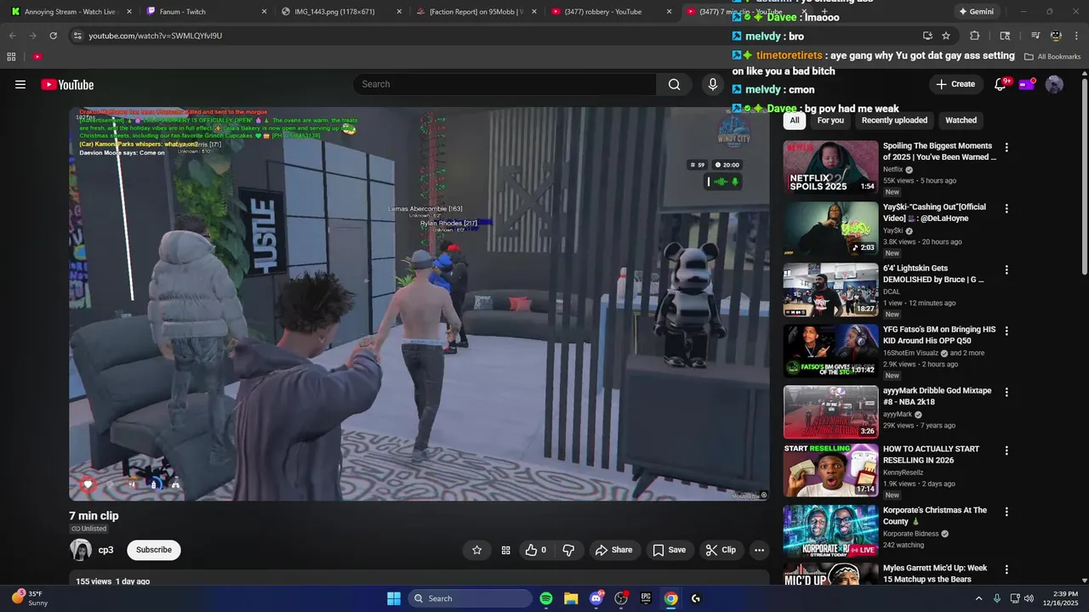1089x612 pixels.
Task: Click the Chrome address bar URL
Action: [x=155, y=36]
